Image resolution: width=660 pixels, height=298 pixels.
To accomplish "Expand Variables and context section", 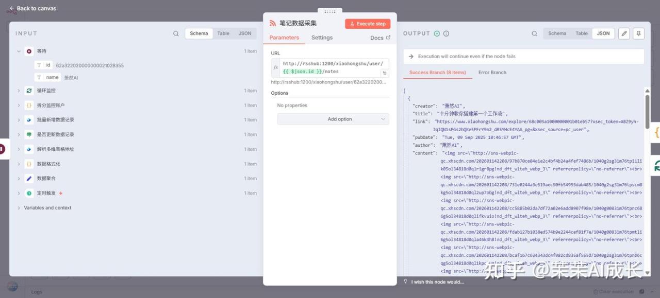I will tap(19, 208).
